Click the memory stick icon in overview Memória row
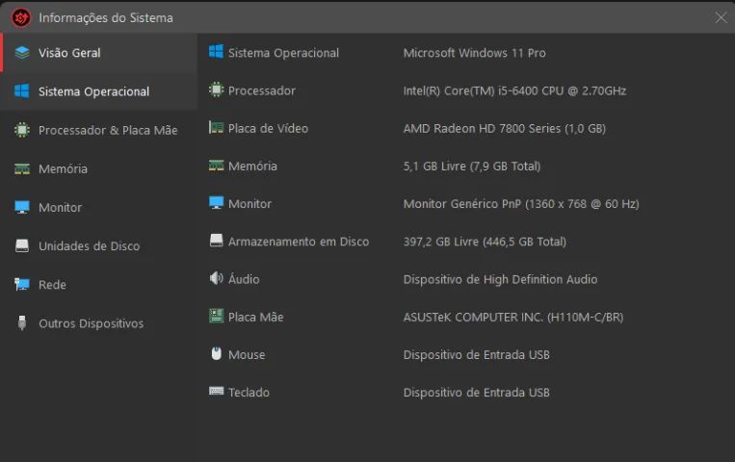This screenshot has height=462, width=735. (x=216, y=166)
